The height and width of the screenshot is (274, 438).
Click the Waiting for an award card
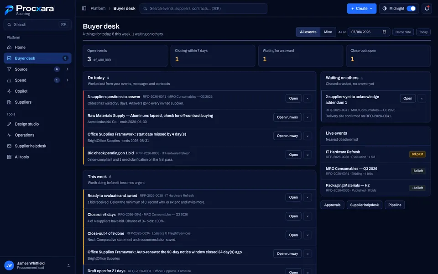tap(301, 56)
